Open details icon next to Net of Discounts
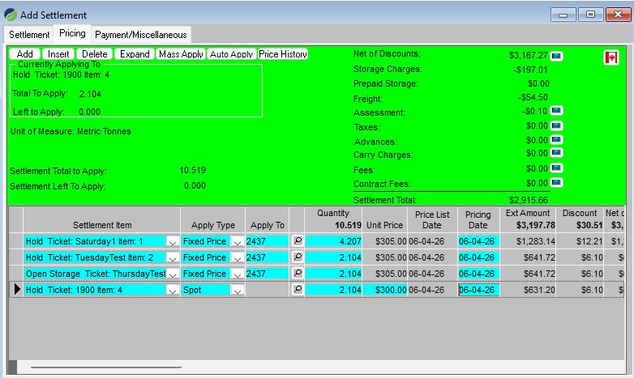The height and width of the screenshot is (378, 634). pyautogui.click(x=556, y=55)
